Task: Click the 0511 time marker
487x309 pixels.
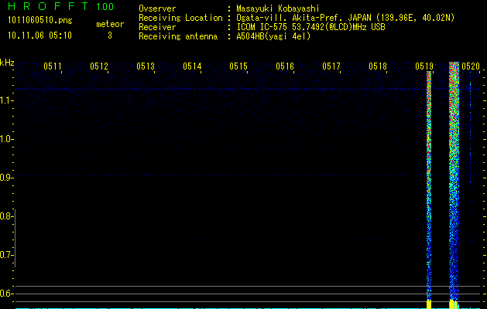Action: coord(52,66)
